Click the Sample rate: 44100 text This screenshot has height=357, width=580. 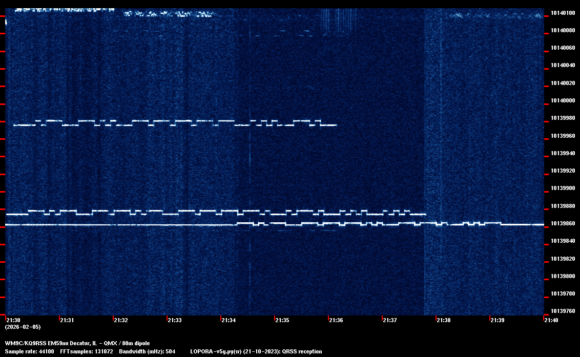pos(29,351)
